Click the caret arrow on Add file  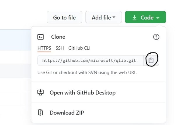pyautogui.click(x=114, y=17)
